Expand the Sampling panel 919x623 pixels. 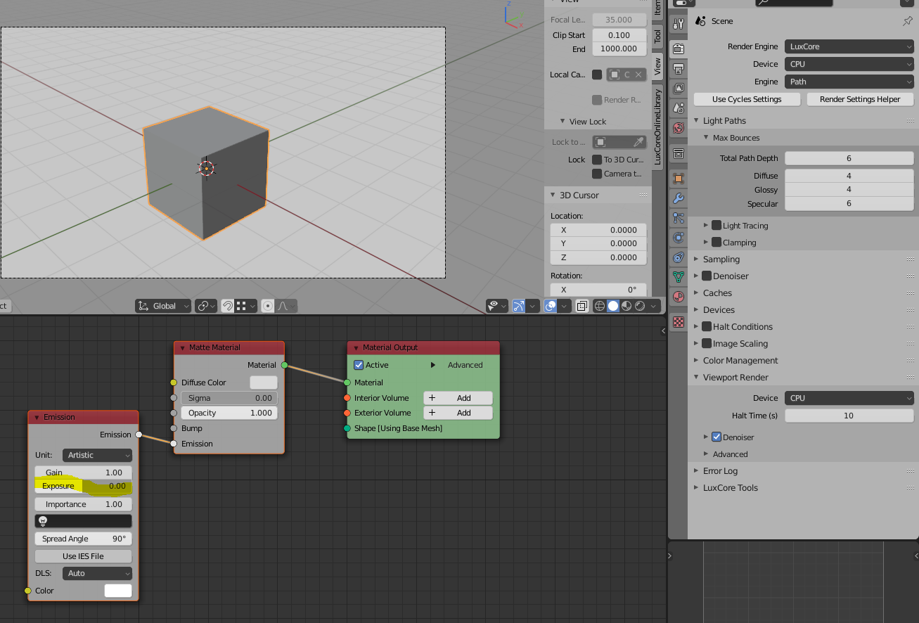(x=721, y=259)
